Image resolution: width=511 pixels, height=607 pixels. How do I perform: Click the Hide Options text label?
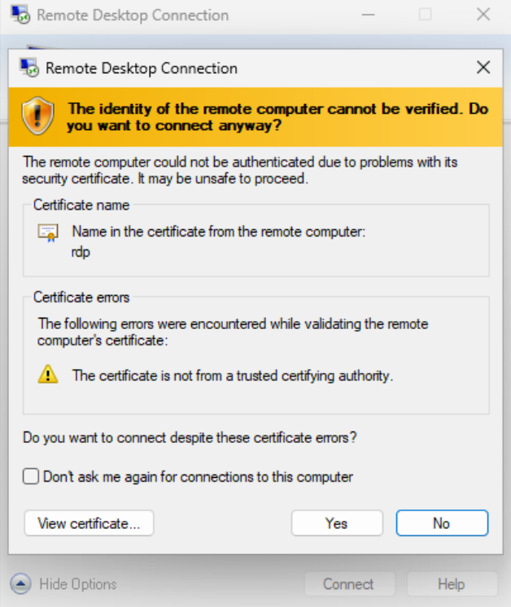pyautogui.click(x=78, y=583)
